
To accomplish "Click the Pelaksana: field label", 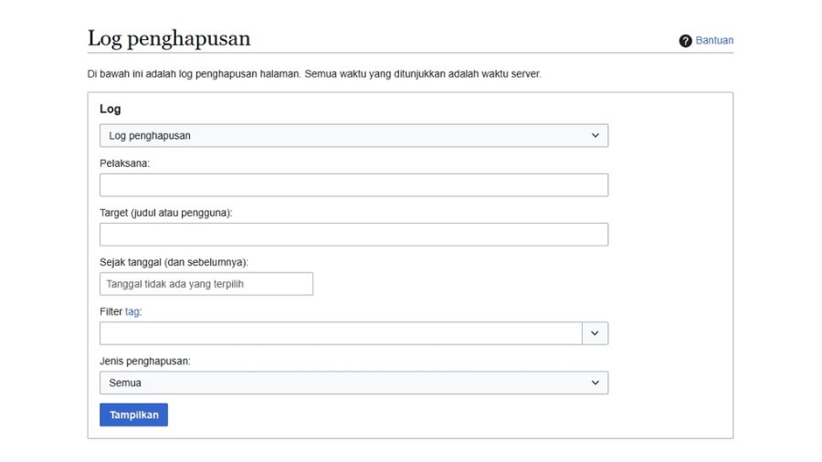I will [x=125, y=163].
